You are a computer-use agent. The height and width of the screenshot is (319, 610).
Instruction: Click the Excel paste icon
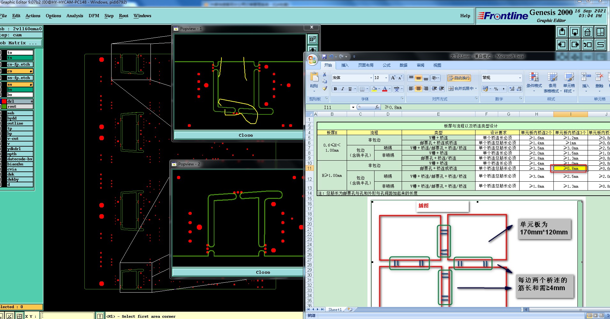314,77
